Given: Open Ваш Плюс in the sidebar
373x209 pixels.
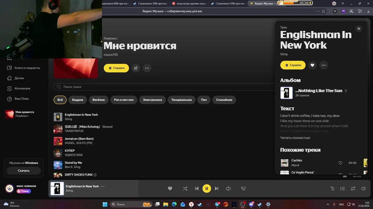Looking at the screenshot, I should [18, 99].
